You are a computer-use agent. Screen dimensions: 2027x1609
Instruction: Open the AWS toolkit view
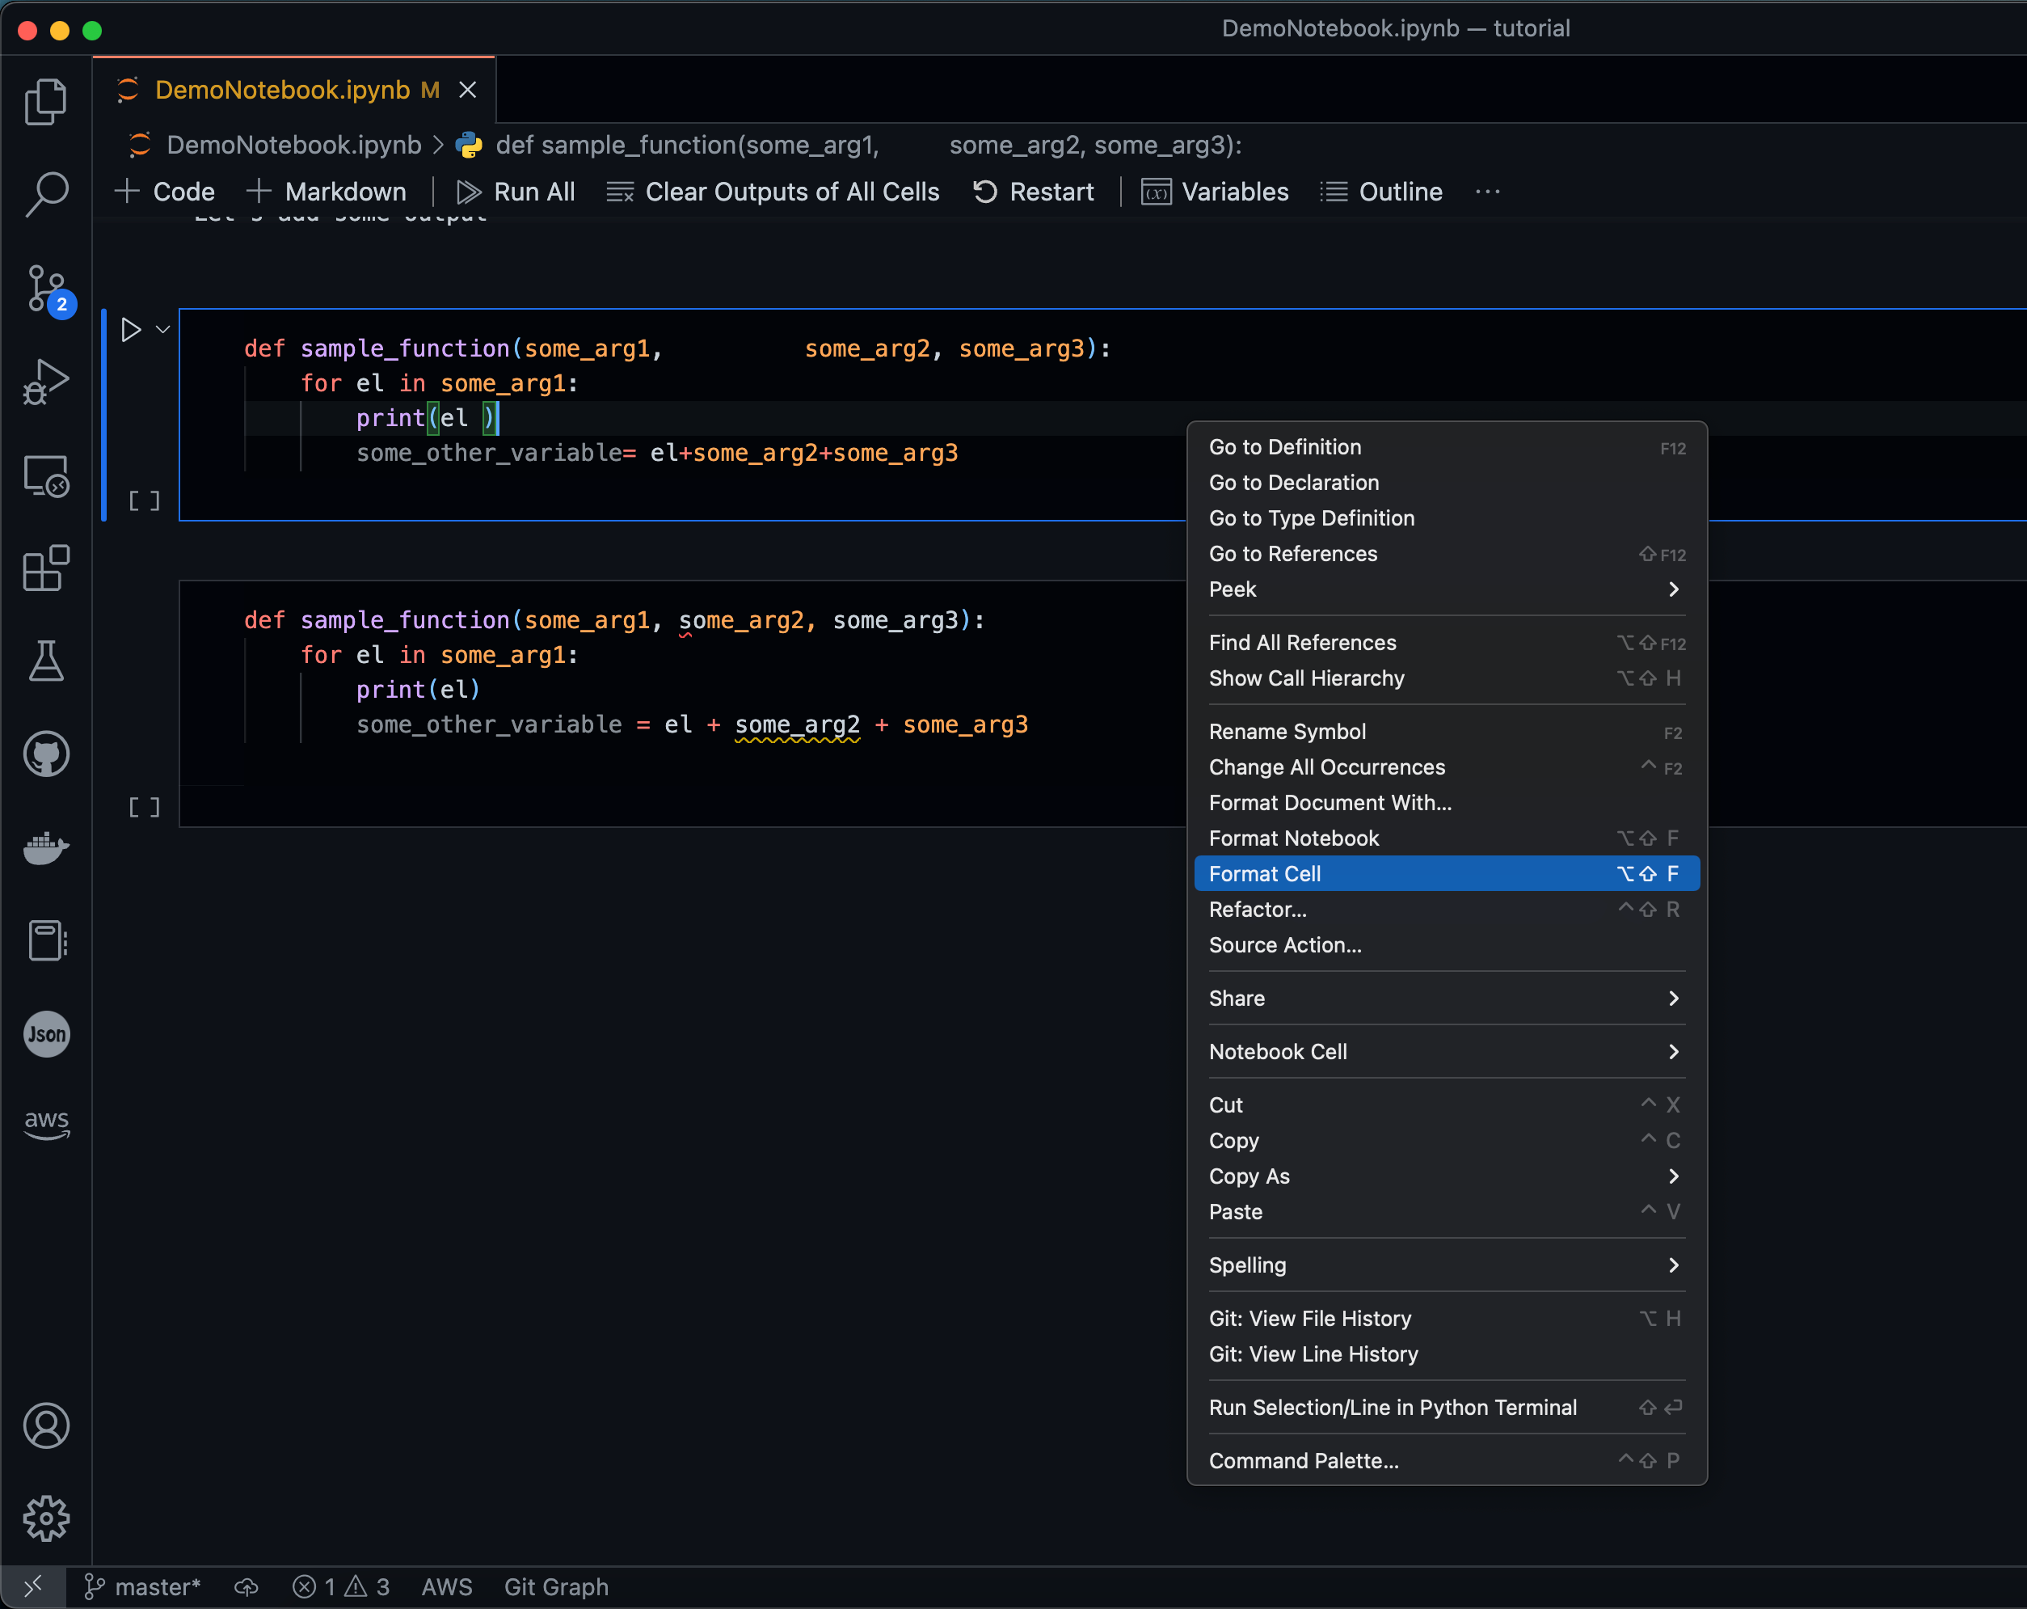[46, 1124]
